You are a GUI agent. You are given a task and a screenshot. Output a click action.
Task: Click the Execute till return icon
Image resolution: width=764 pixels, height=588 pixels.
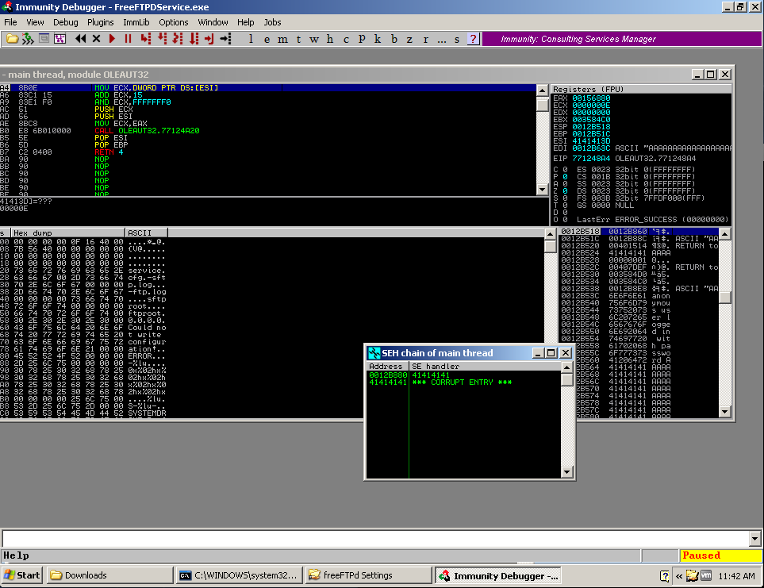tap(209, 38)
